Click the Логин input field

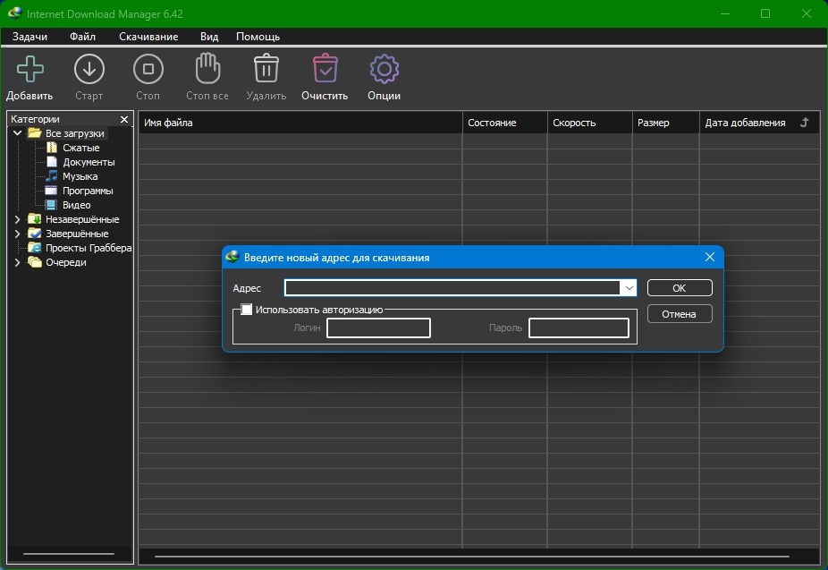378,328
